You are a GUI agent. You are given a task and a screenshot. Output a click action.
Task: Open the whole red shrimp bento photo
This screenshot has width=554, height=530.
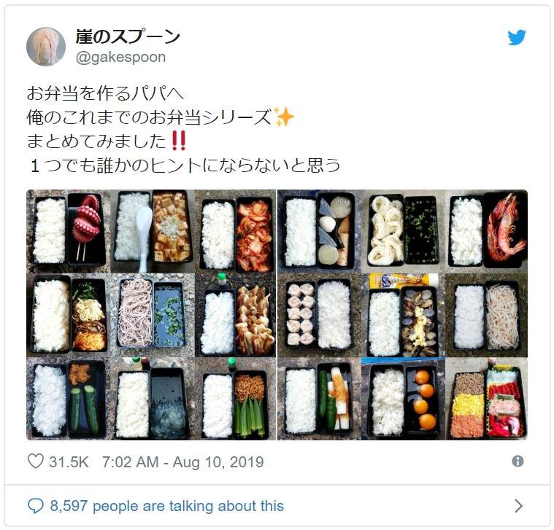click(486, 232)
